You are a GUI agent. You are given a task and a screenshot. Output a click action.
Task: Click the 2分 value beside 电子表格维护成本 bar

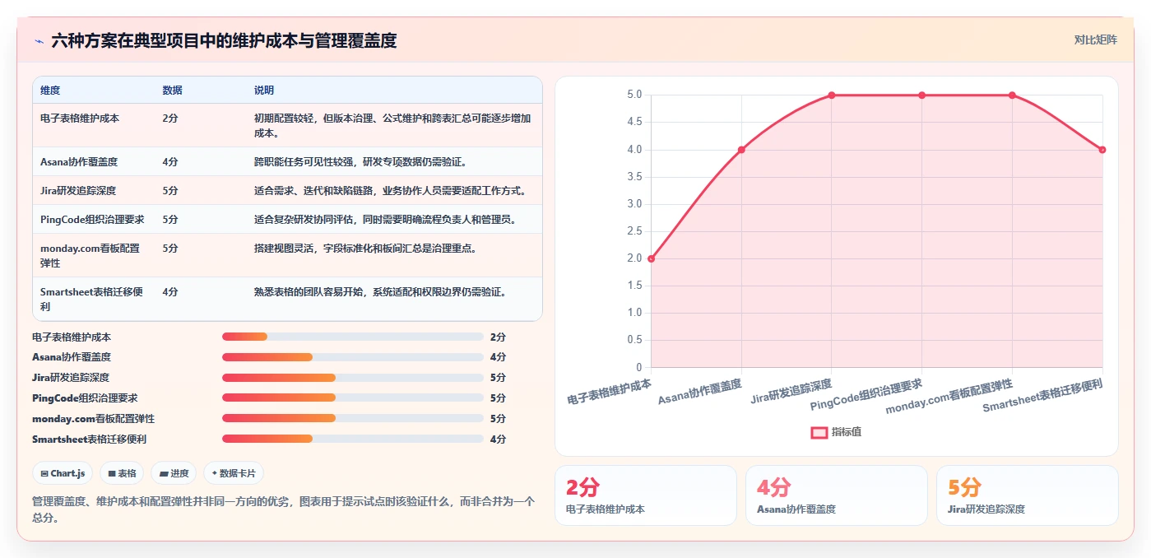coord(498,337)
